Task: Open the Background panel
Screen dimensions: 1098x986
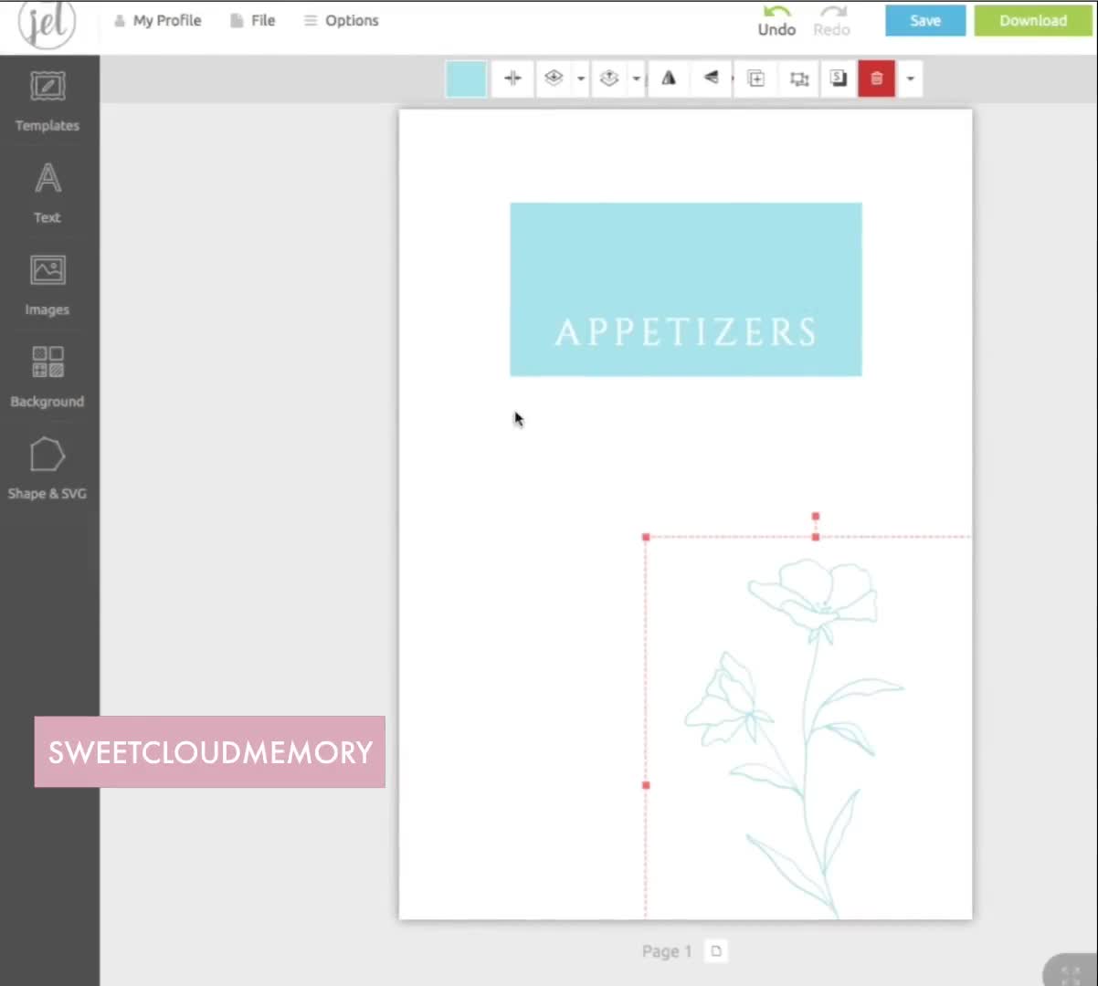Action: pyautogui.click(x=47, y=376)
